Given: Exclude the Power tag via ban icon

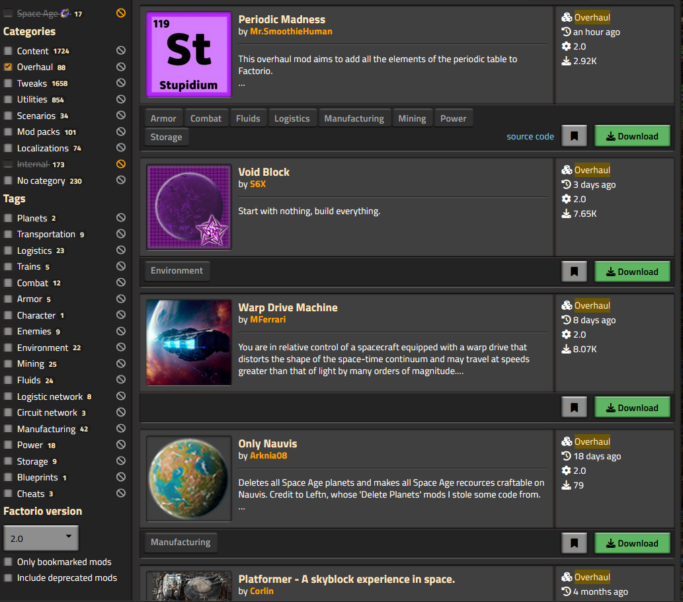Looking at the screenshot, I should tap(120, 445).
